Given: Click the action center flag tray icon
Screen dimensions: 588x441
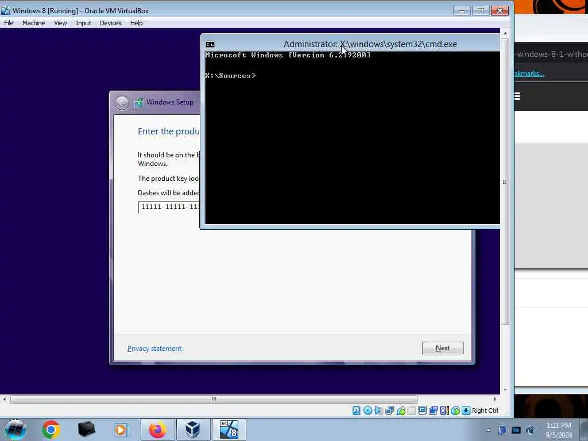Looking at the screenshot, I should [502, 430].
